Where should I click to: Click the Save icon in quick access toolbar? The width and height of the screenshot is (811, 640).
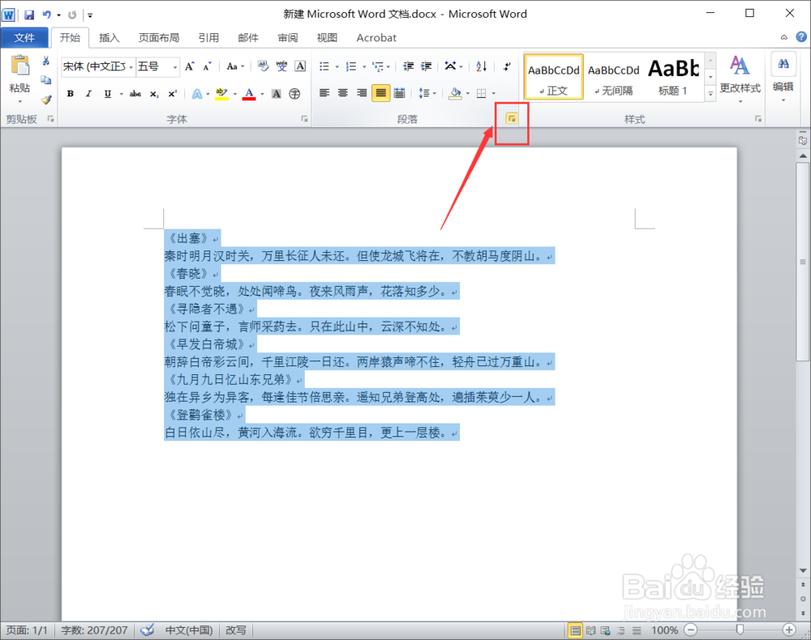tap(29, 15)
